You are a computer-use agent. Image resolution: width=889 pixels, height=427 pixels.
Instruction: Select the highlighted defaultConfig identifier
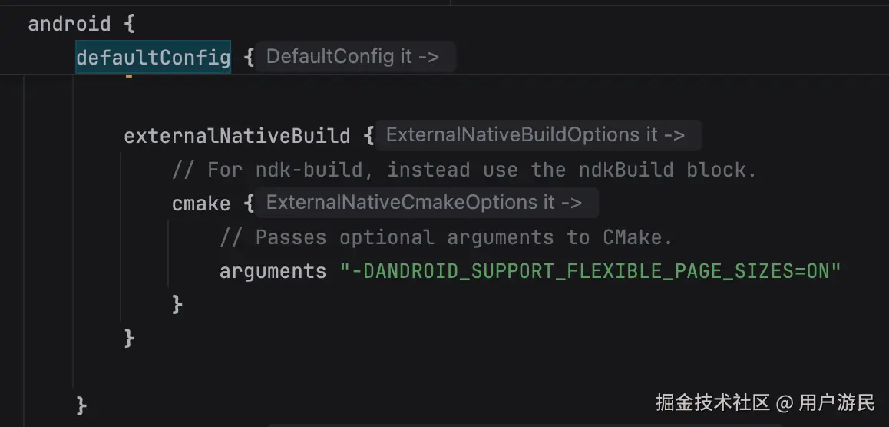point(153,57)
